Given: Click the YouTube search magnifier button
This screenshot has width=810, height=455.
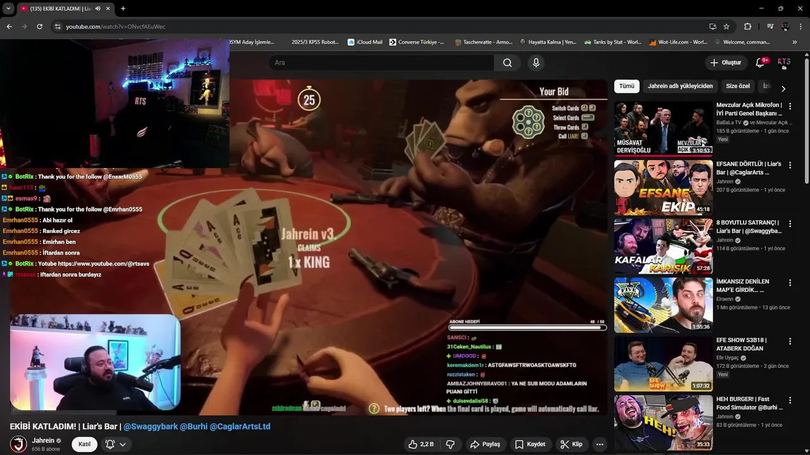Looking at the screenshot, I should tap(508, 63).
